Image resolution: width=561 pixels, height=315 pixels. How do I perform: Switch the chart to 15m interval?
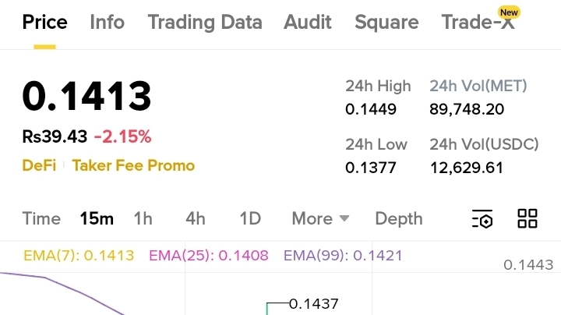[97, 219]
